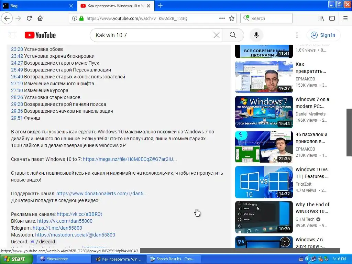Open the vk.cc/aBBR0t advertising link
This screenshot has width=352, height=264.
point(79,214)
